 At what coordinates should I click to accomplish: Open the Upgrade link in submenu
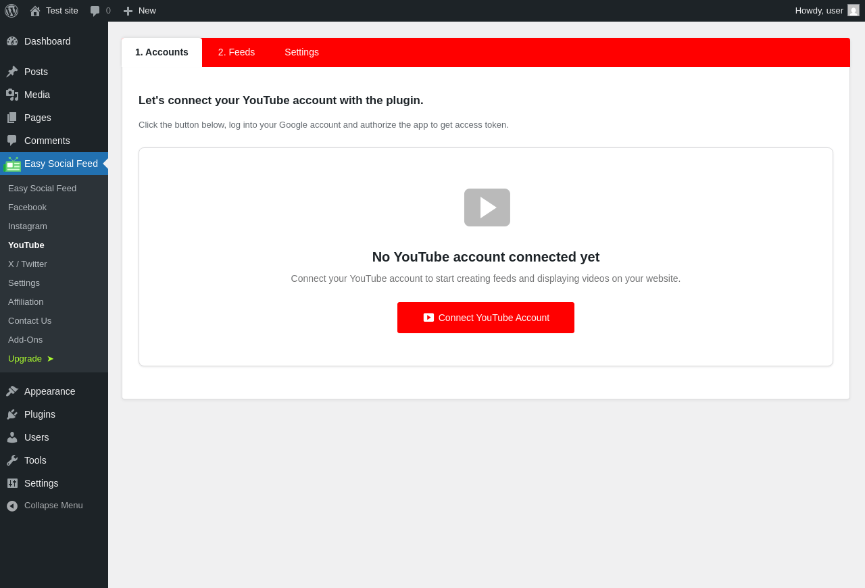(x=31, y=359)
